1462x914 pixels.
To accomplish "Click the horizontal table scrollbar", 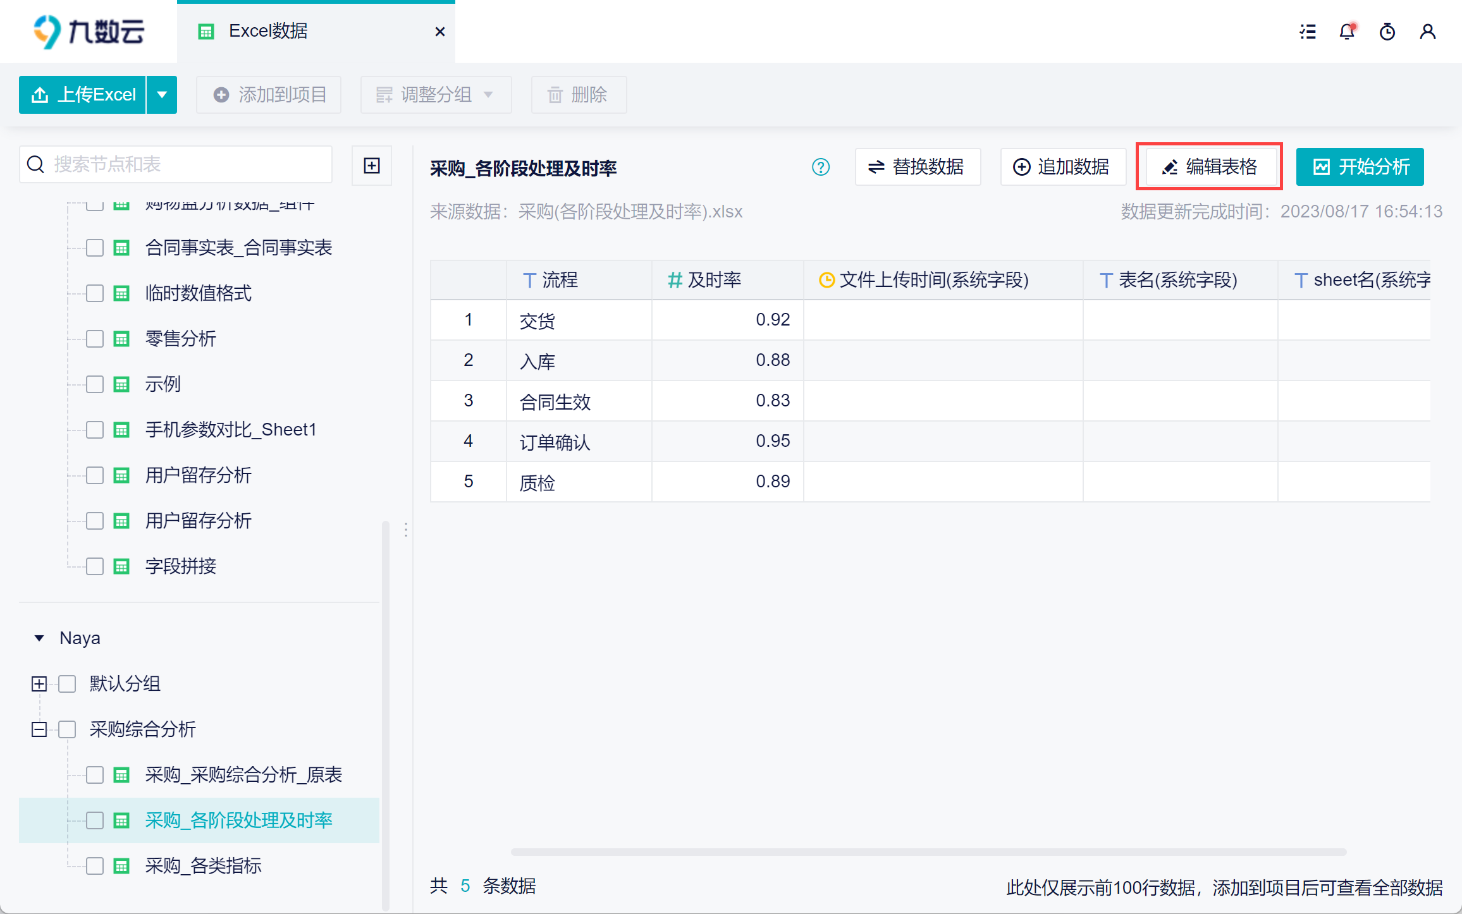I will point(928,852).
